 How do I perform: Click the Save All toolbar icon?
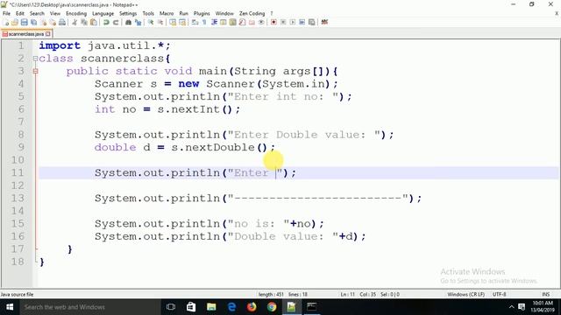point(33,22)
